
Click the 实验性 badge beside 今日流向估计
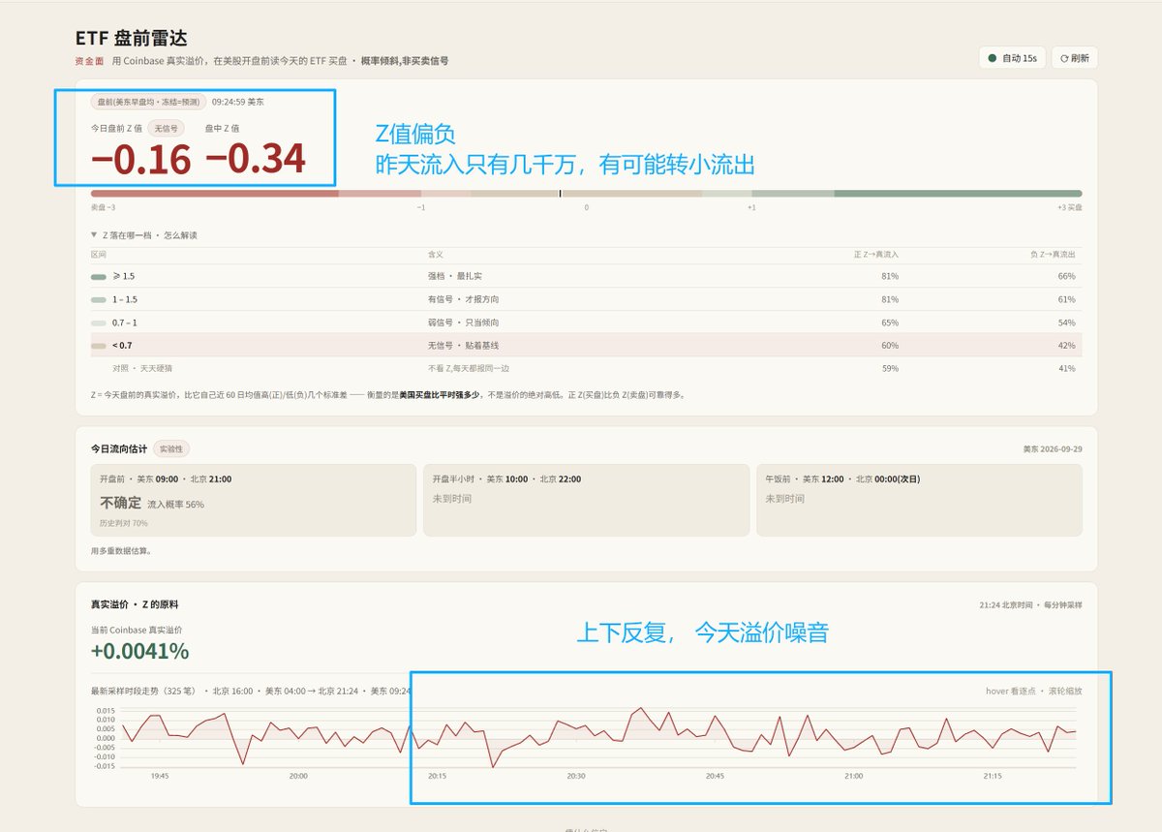[172, 449]
